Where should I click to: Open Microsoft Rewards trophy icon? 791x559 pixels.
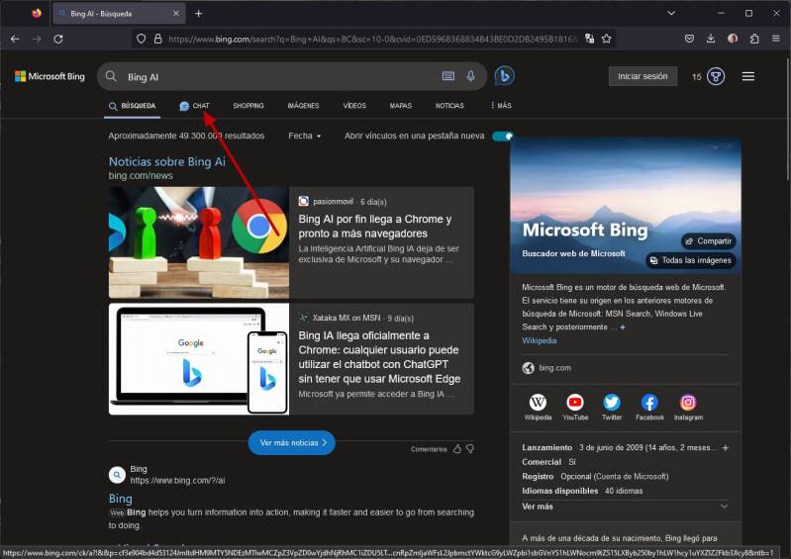[x=716, y=76]
